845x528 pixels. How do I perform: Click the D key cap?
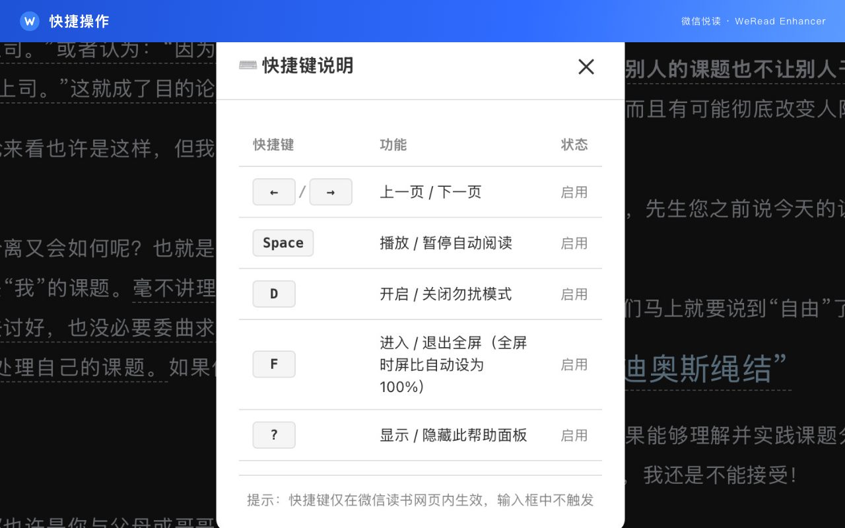274,294
